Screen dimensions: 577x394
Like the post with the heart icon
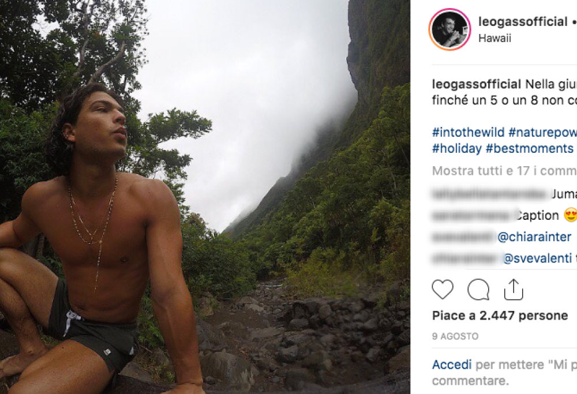click(x=443, y=290)
